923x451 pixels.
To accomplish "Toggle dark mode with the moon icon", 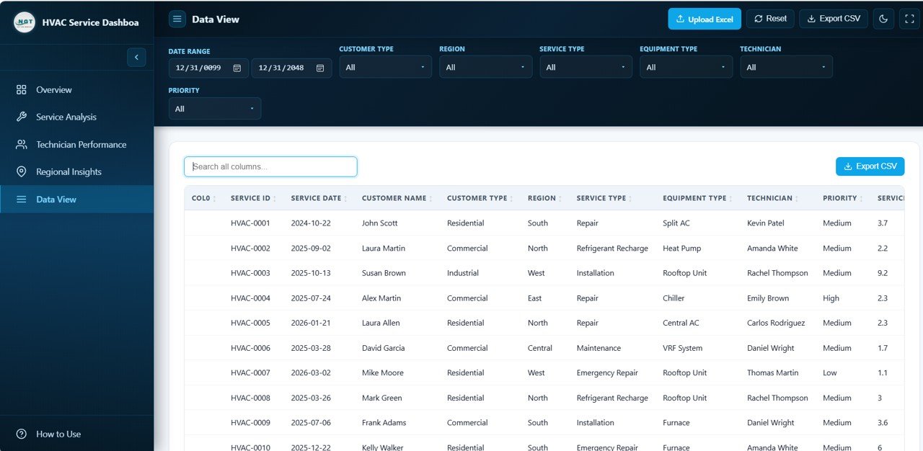I will [x=883, y=19].
